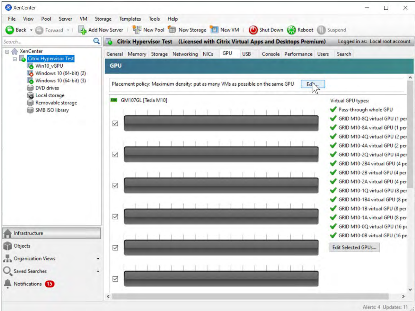Open the Notifications bell panel
The height and width of the screenshot is (311, 415).
click(8, 284)
